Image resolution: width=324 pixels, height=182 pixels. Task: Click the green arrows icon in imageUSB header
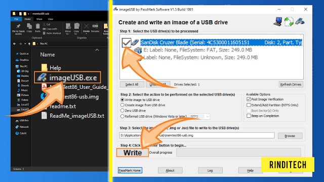[289, 22]
